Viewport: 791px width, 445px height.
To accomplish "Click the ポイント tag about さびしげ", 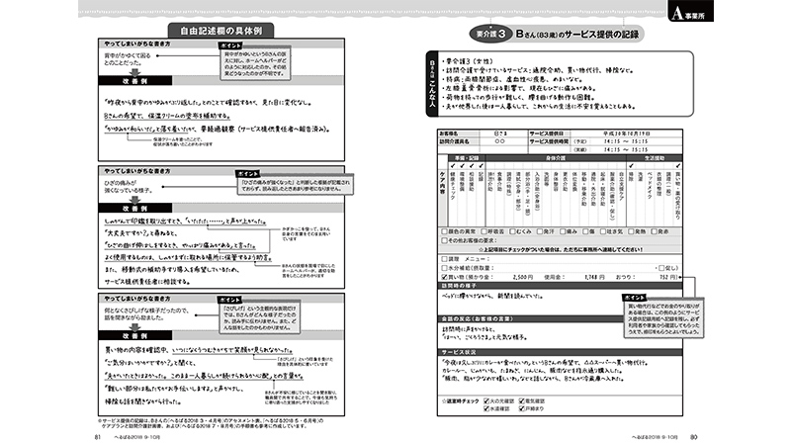I will [229, 300].
